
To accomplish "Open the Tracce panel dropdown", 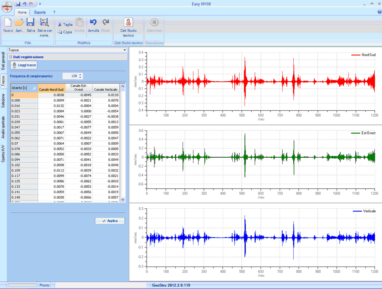I will coord(124,50).
